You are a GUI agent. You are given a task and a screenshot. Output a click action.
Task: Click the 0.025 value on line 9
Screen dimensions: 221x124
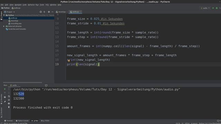coord(95,19)
